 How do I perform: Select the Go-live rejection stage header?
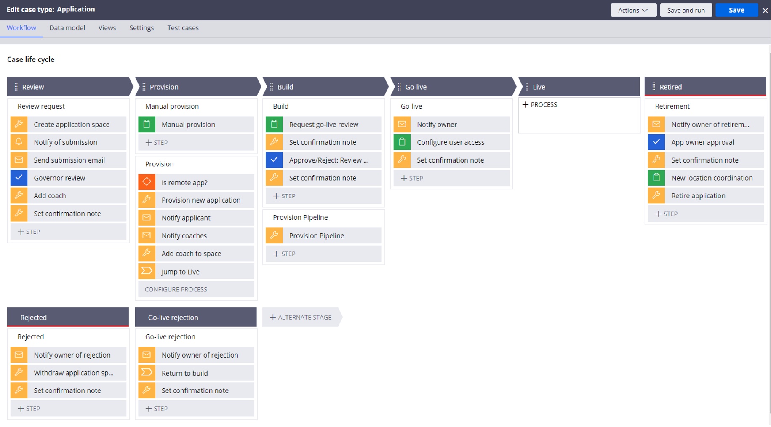196,317
